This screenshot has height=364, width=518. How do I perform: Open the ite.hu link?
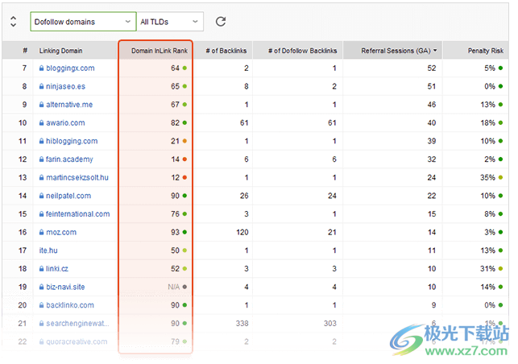(48, 250)
